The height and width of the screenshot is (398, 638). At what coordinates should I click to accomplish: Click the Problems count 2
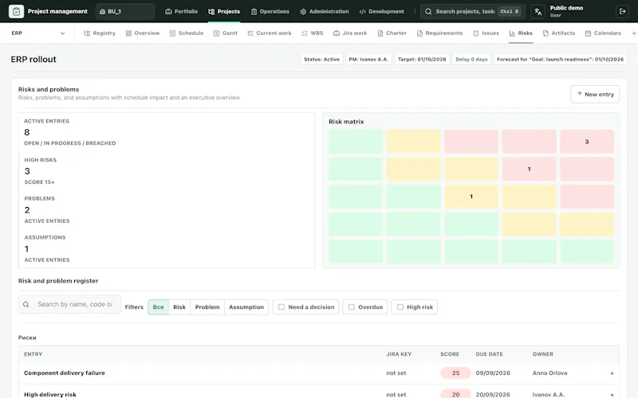(27, 210)
